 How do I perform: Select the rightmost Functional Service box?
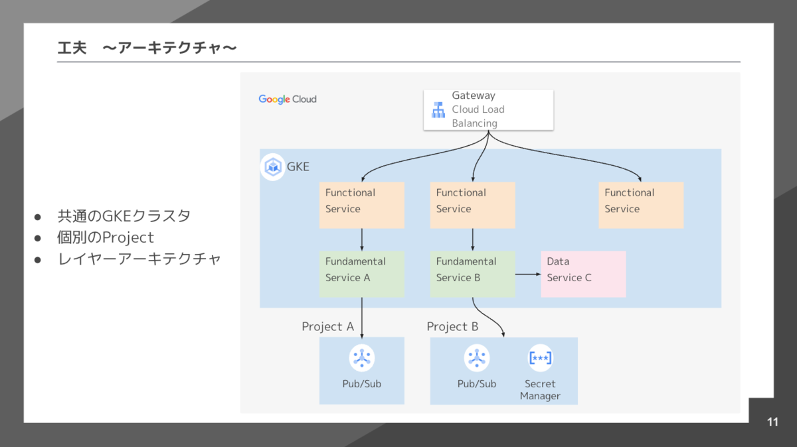641,205
